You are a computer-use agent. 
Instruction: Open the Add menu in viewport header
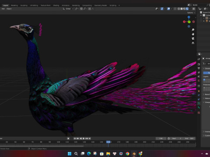[x=3, y=9]
